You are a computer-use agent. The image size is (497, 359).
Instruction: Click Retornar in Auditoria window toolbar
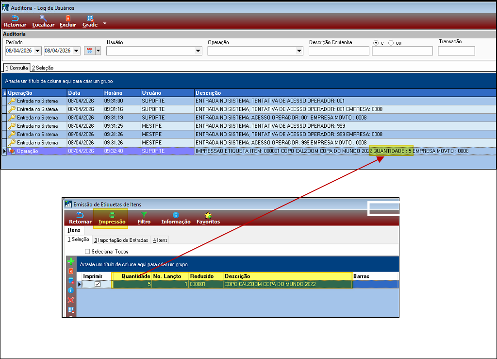coord(15,18)
